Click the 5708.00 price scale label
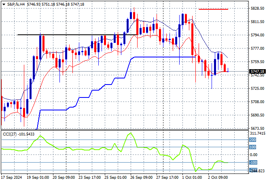 point(257,102)
